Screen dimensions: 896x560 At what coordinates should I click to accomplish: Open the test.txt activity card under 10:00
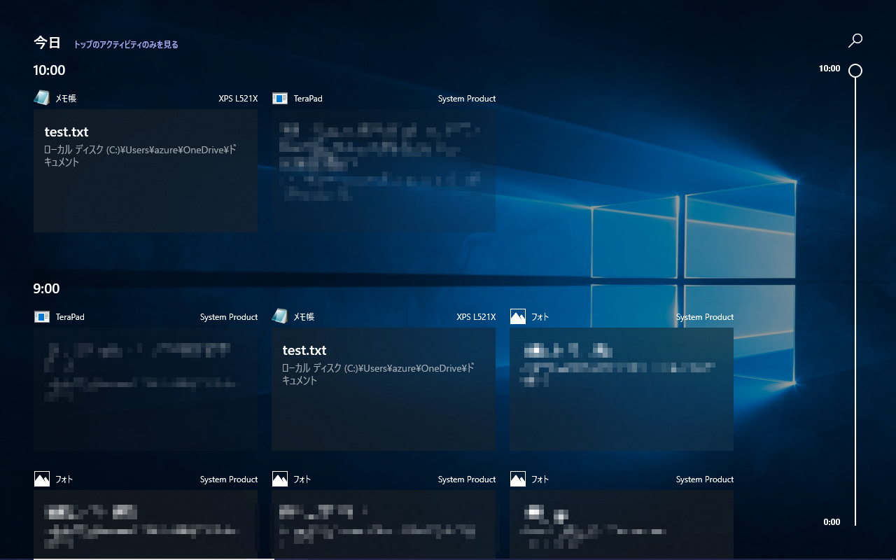(x=146, y=171)
